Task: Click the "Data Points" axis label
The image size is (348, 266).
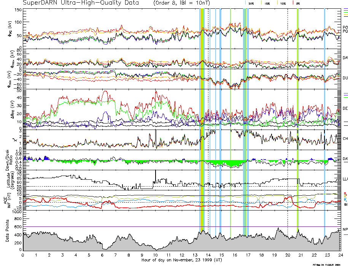Action: (x=7, y=231)
